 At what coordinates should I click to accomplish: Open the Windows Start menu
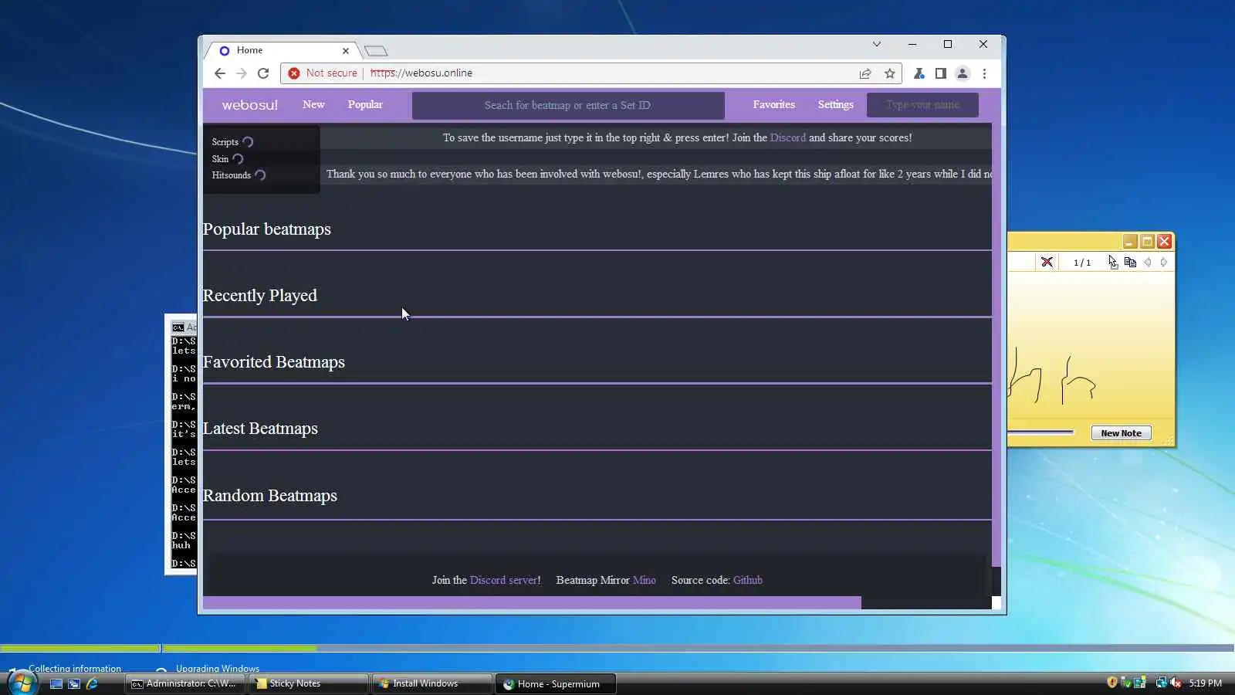tap(22, 683)
